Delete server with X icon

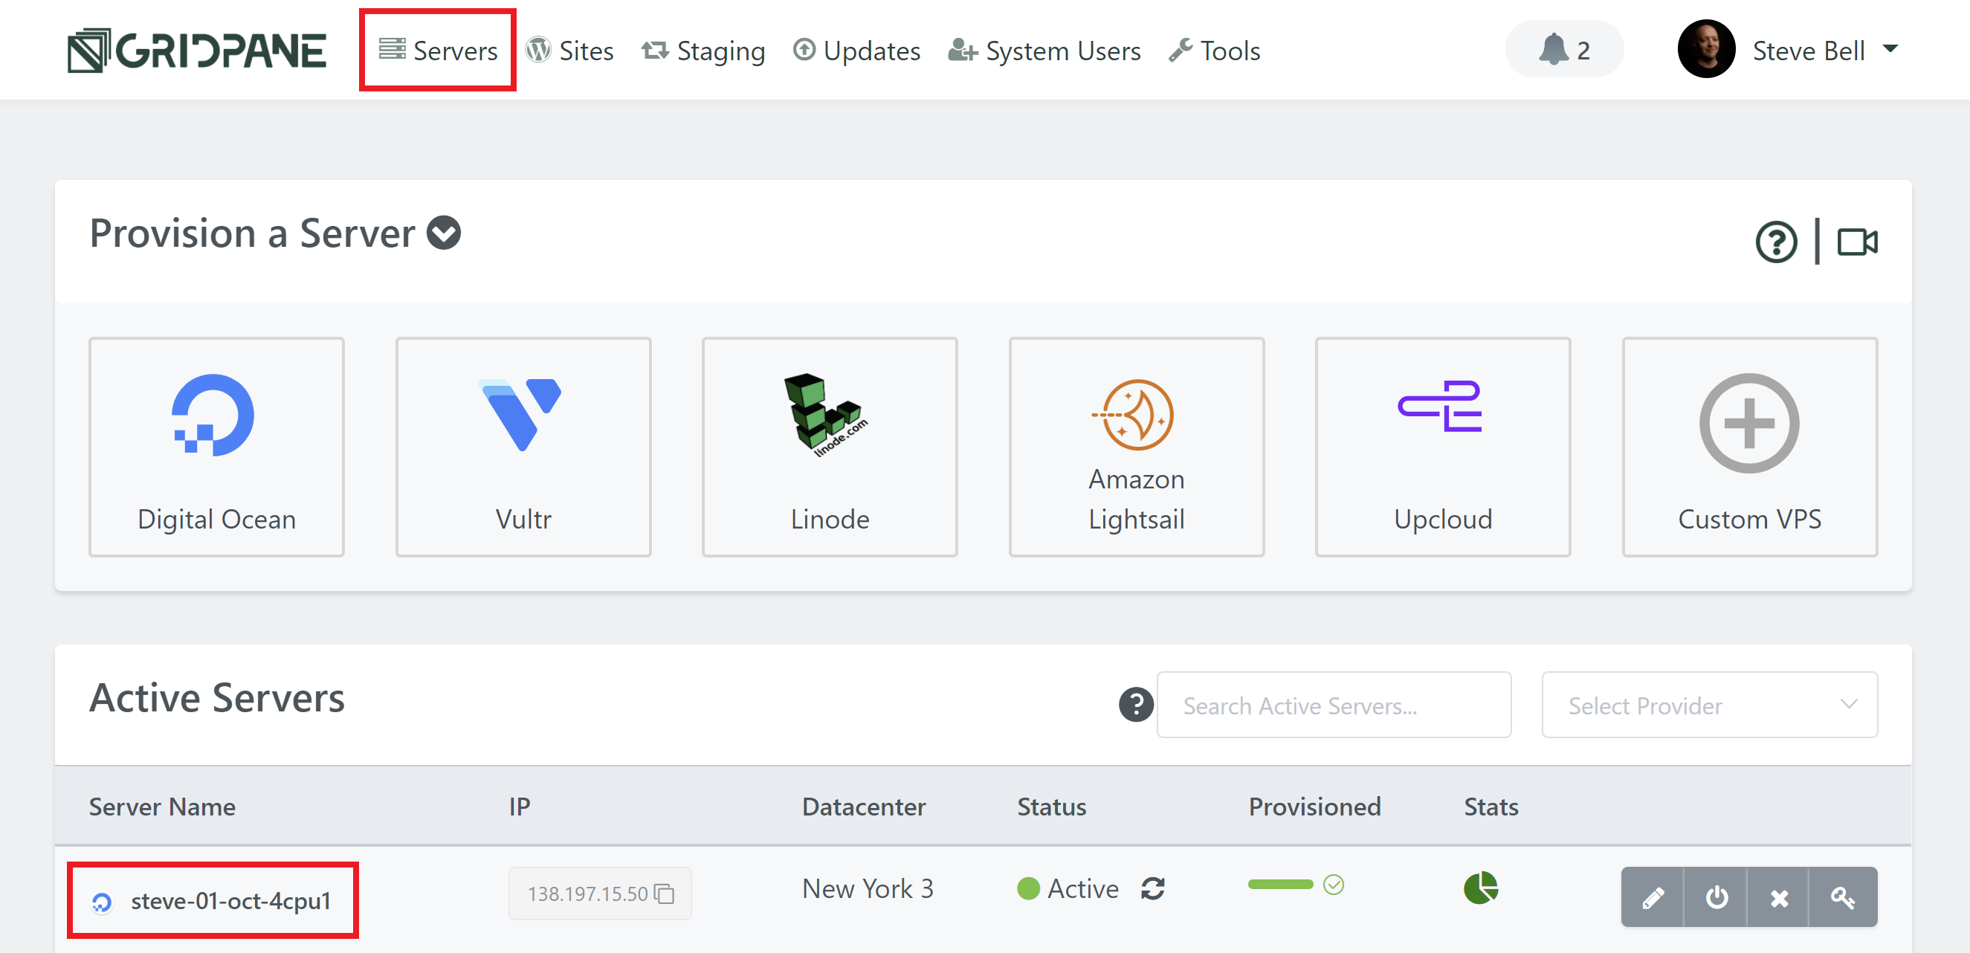click(x=1779, y=897)
